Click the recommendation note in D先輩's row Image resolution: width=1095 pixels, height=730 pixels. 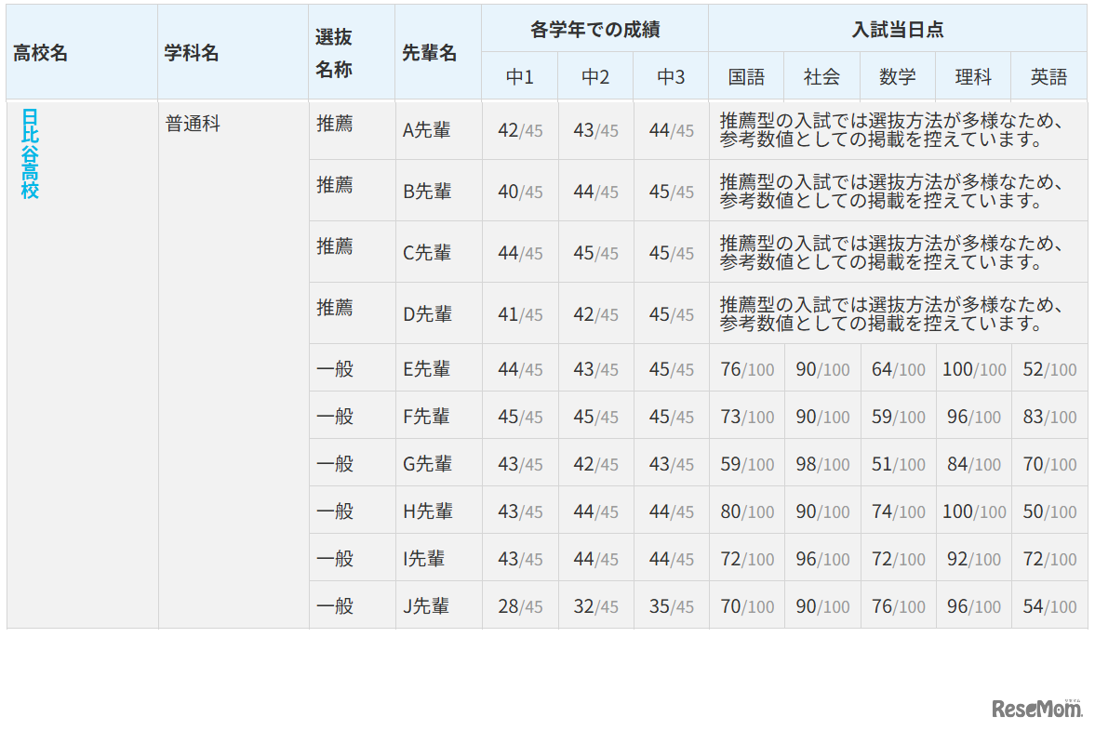click(x=891, y=314)
